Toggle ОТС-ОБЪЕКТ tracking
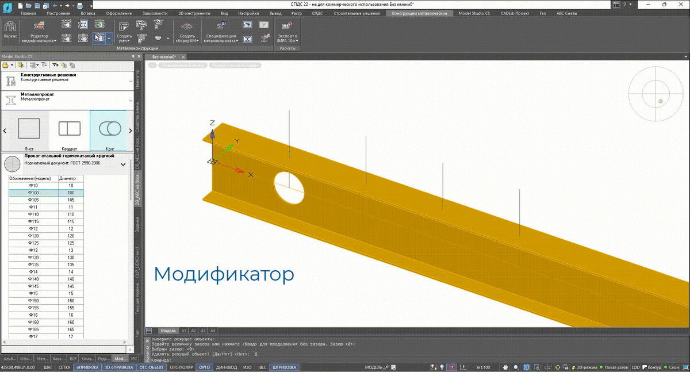690x372 pixels. pos(151,367)
